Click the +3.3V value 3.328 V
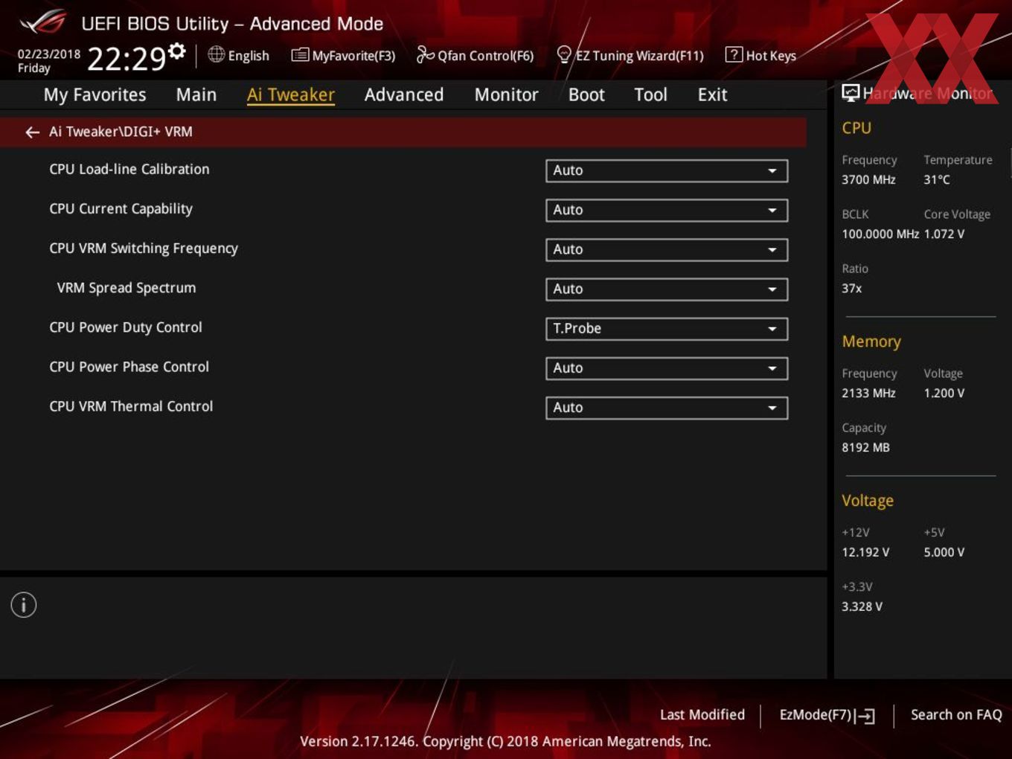Screen dimensions: 1012x759 (862, 606)
